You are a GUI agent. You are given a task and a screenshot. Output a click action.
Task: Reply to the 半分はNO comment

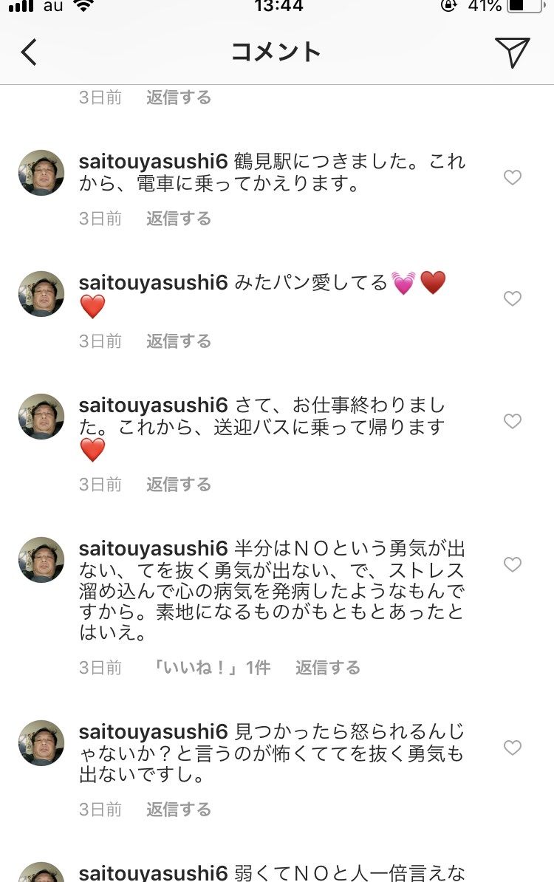328,668
